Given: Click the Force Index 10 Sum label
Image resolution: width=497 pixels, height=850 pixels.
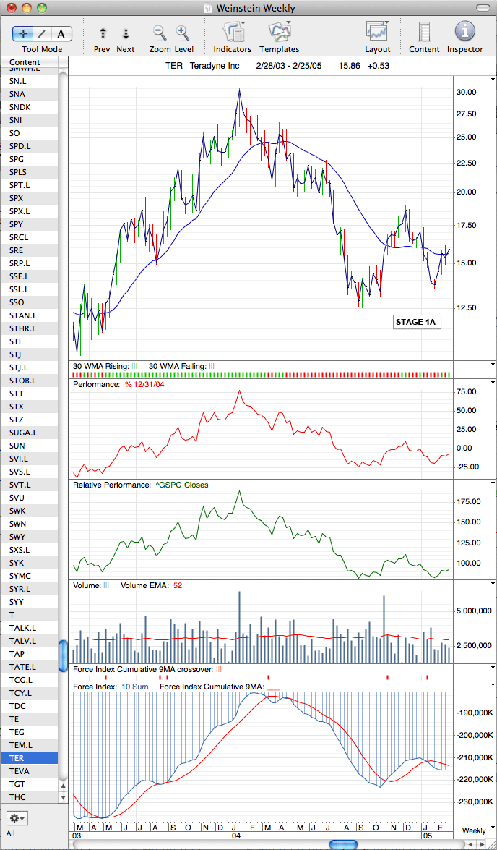Looking at the screenshot, I should pos(111,687).
